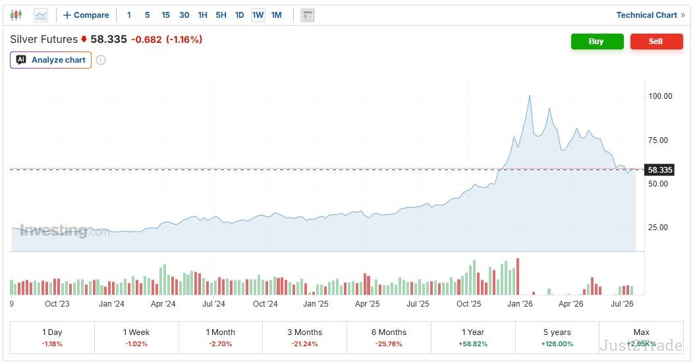The height and width of the screenshot is (364, 695).
Task: Click the Oct '23 date axis label
Action: tap(57, 303)
